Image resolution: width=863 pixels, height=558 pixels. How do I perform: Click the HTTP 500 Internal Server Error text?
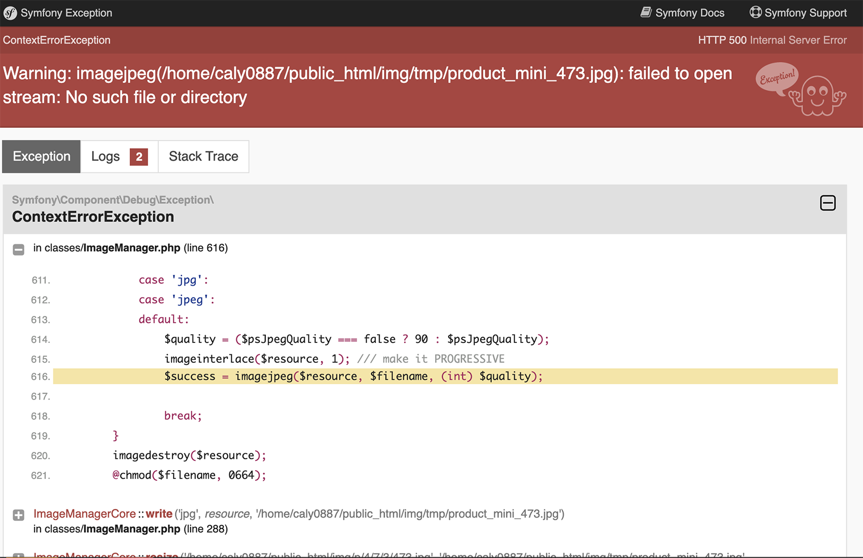(x=772, y=40)
